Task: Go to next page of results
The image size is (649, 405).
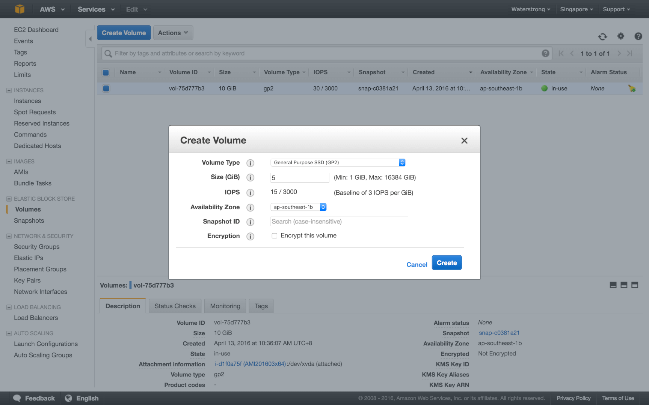Action: [x=619, y=53]
